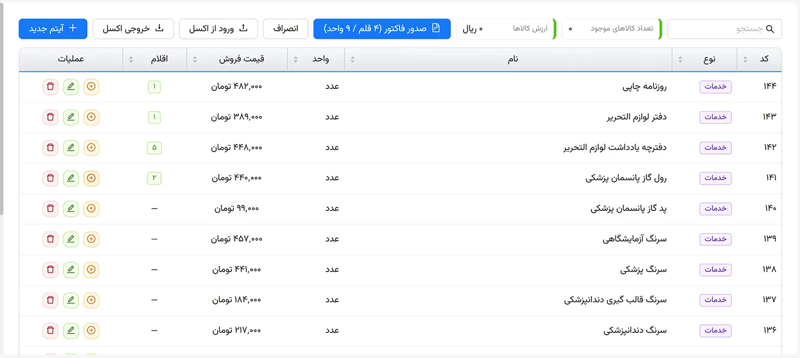Edit سرنگ دندانپزشکی row 136
Screen dimensions: 800x358
71,331
